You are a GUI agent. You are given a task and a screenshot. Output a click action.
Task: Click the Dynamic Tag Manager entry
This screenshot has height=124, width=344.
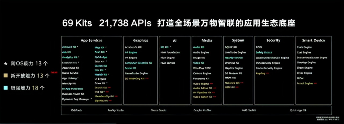[x=76, y=99]
